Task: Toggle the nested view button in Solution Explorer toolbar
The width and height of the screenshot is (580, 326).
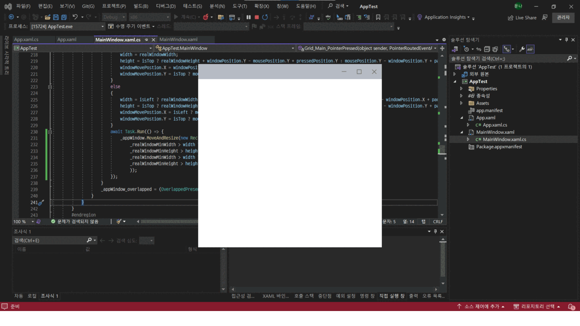Action: click(x=507, y=49)
